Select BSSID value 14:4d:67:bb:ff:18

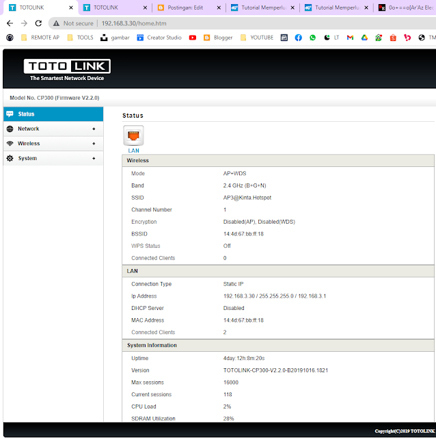pyautogui.click(x=243, y=234)
